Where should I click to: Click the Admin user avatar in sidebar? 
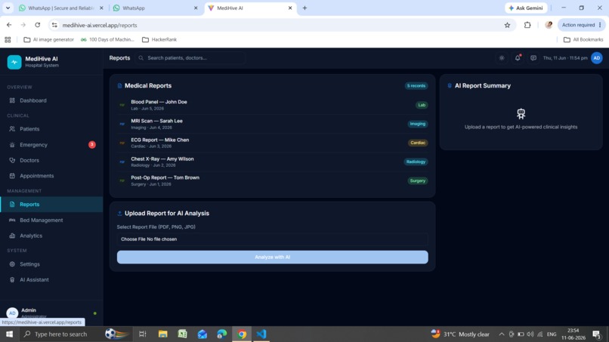(12, 313)
